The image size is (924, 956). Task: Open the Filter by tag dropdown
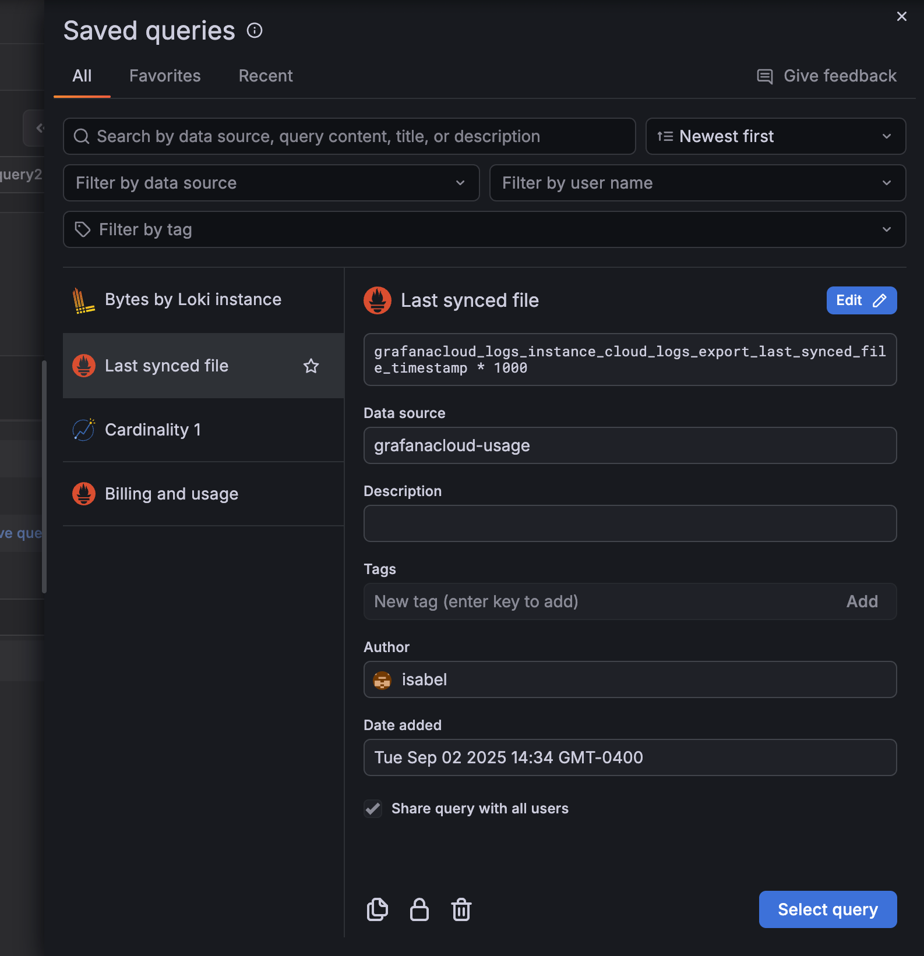(484, 229)
